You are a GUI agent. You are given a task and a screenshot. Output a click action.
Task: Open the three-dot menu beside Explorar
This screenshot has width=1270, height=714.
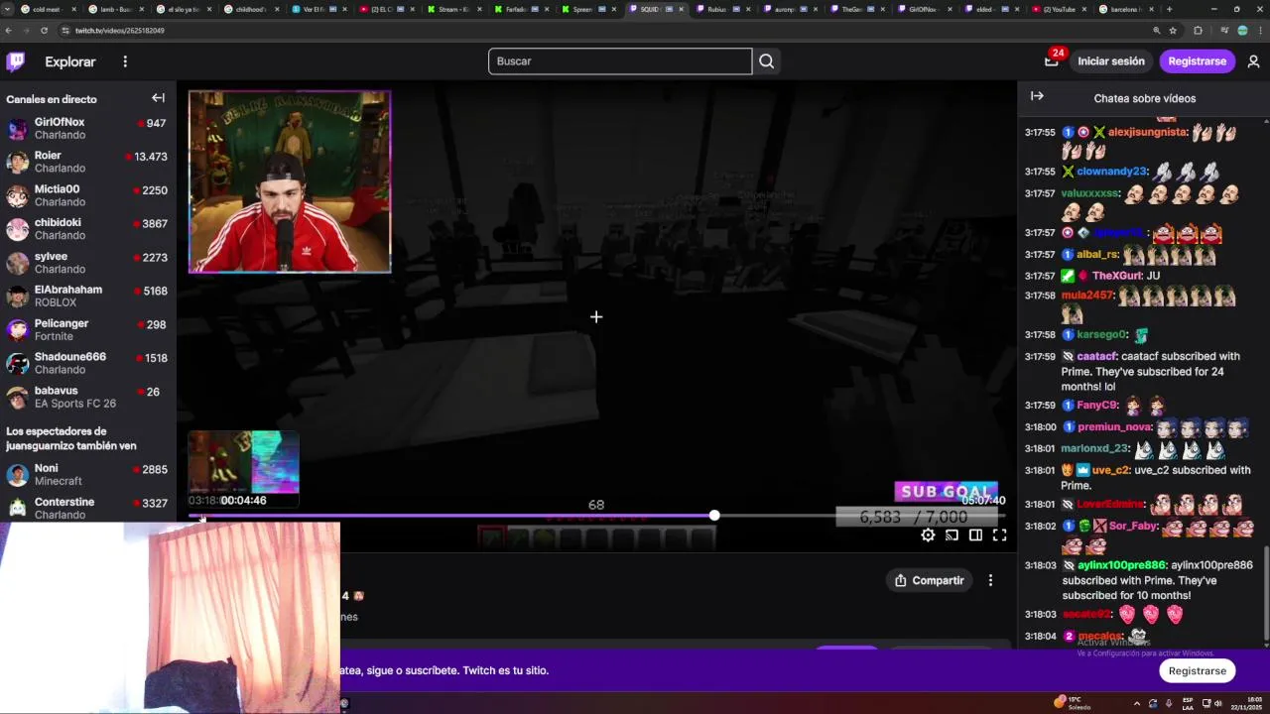(125, 61)
